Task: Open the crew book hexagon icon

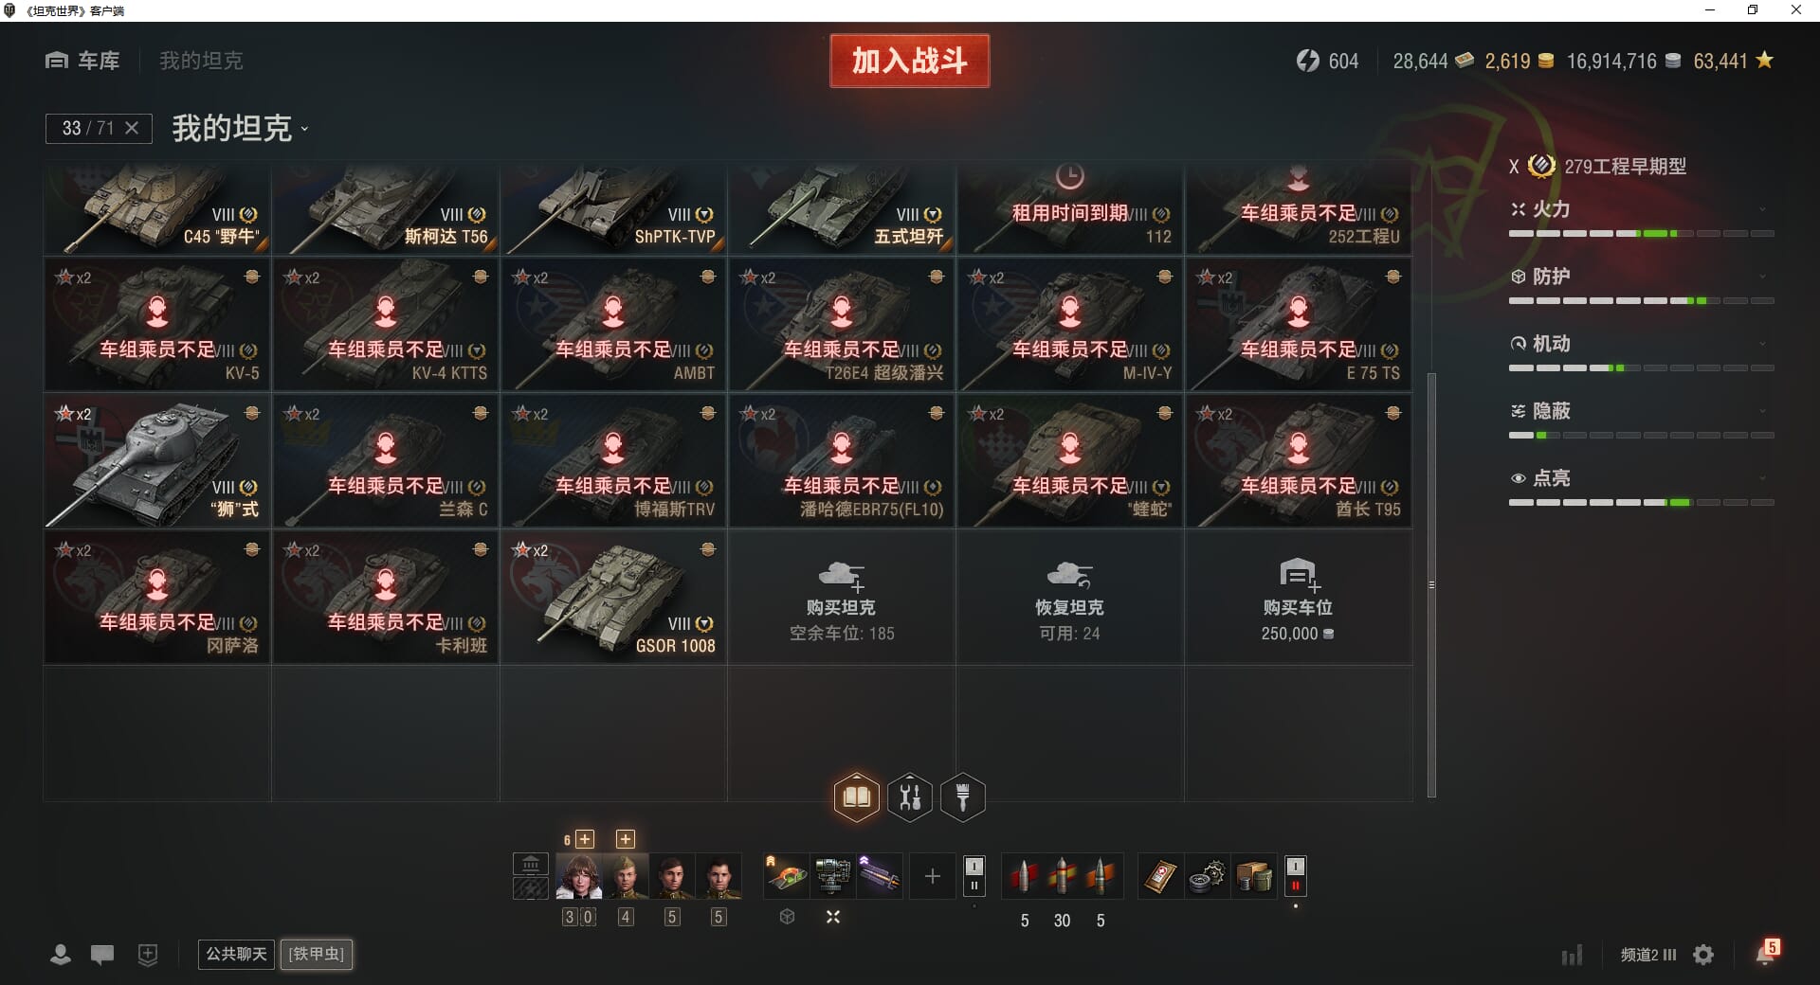Action: (x=857, y=797)
